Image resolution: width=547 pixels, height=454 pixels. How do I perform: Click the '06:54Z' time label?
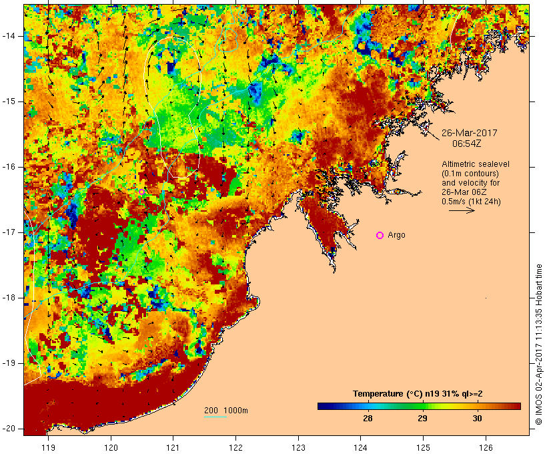pos(467,144)
